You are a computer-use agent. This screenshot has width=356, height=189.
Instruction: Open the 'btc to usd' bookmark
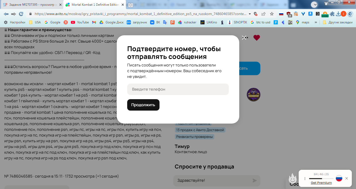click(x=260, y=22)
